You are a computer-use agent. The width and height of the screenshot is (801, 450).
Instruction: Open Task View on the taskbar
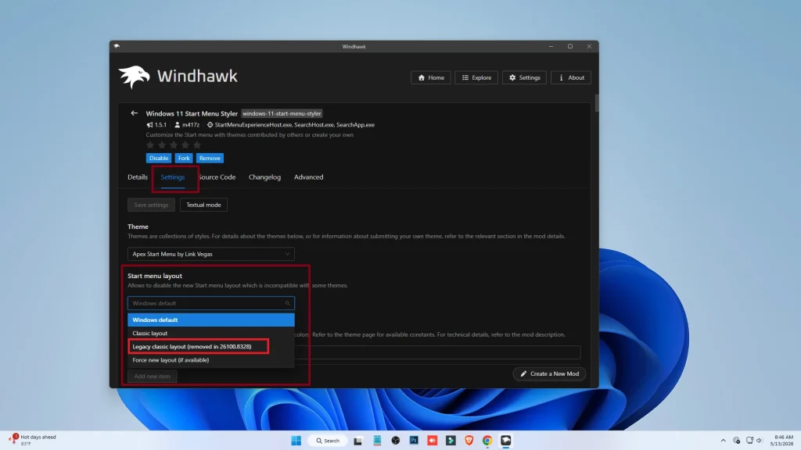(357, 441)
